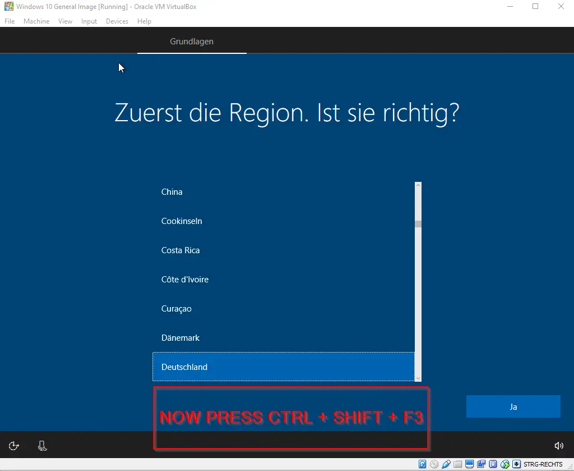
Task: Pick Costa Rica as the region
Action: coord(284,250)
